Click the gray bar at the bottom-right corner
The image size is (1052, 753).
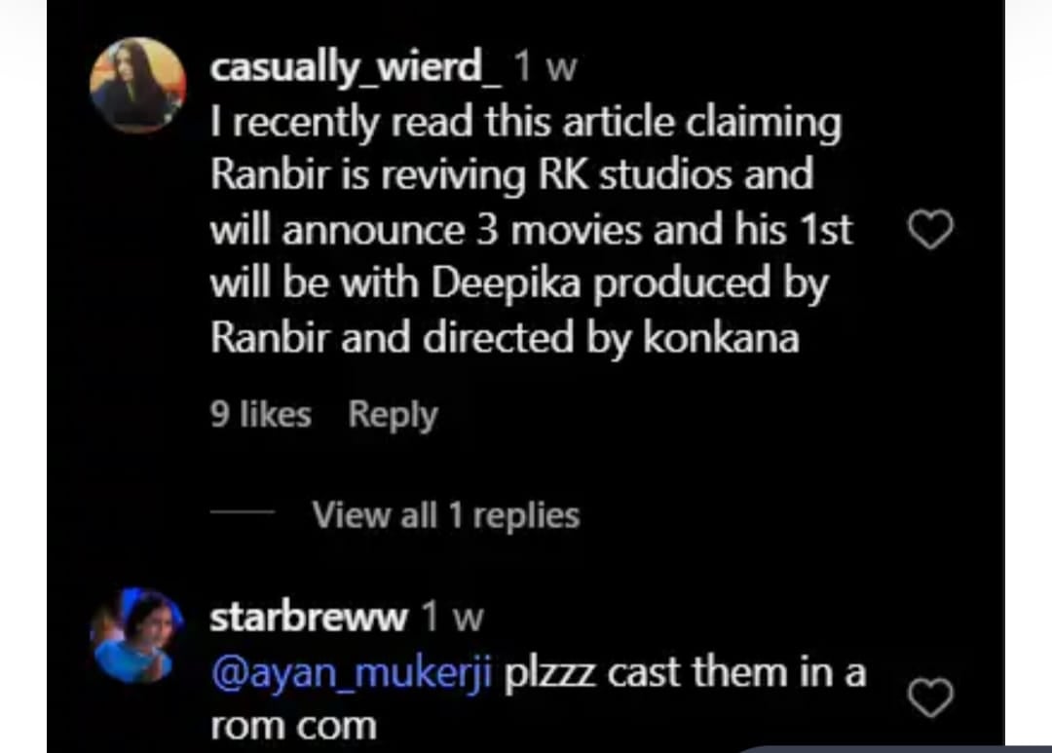point(893,748)
